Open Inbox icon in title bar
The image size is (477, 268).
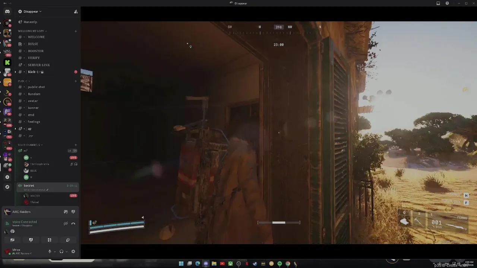438,3
